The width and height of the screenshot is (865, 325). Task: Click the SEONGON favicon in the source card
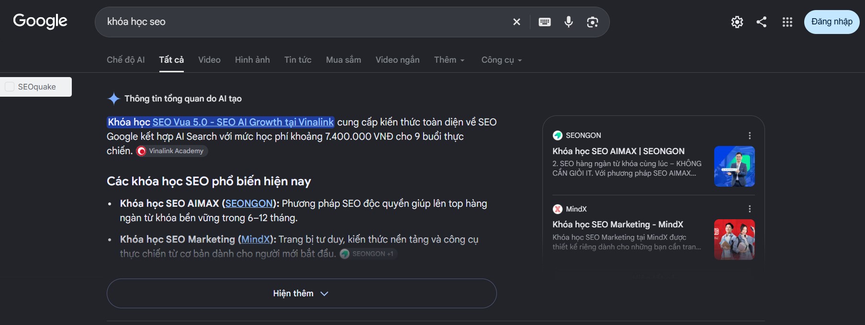click(x=557, y=135)
